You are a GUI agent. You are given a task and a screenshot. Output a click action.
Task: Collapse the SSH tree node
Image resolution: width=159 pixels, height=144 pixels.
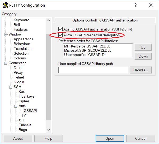coord(11,87)
